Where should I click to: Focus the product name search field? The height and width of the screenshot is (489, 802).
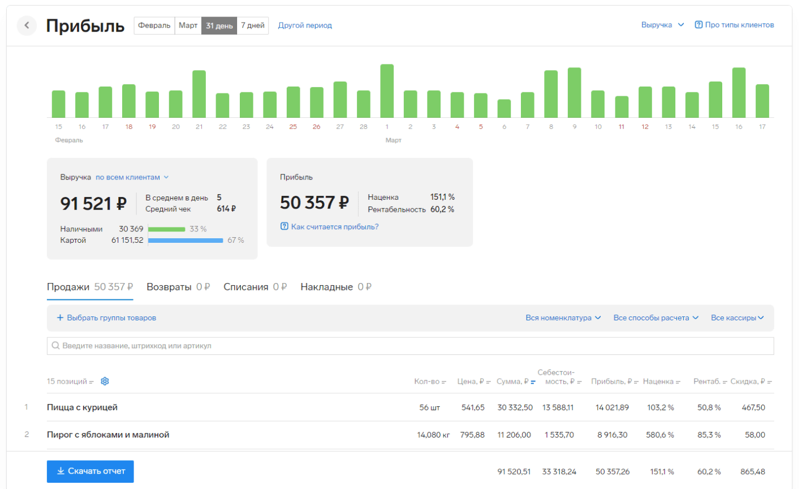click(x=410, y=346)
